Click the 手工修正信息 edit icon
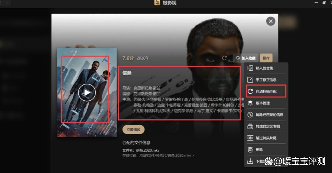 (250, 80)
